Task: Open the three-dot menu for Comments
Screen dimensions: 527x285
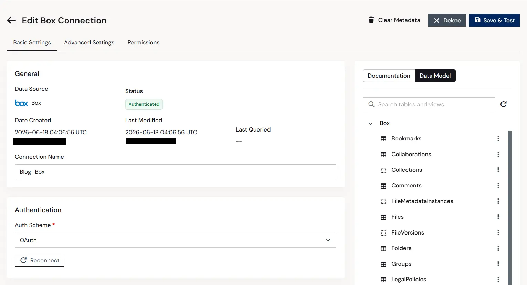Action: [498, 186]
